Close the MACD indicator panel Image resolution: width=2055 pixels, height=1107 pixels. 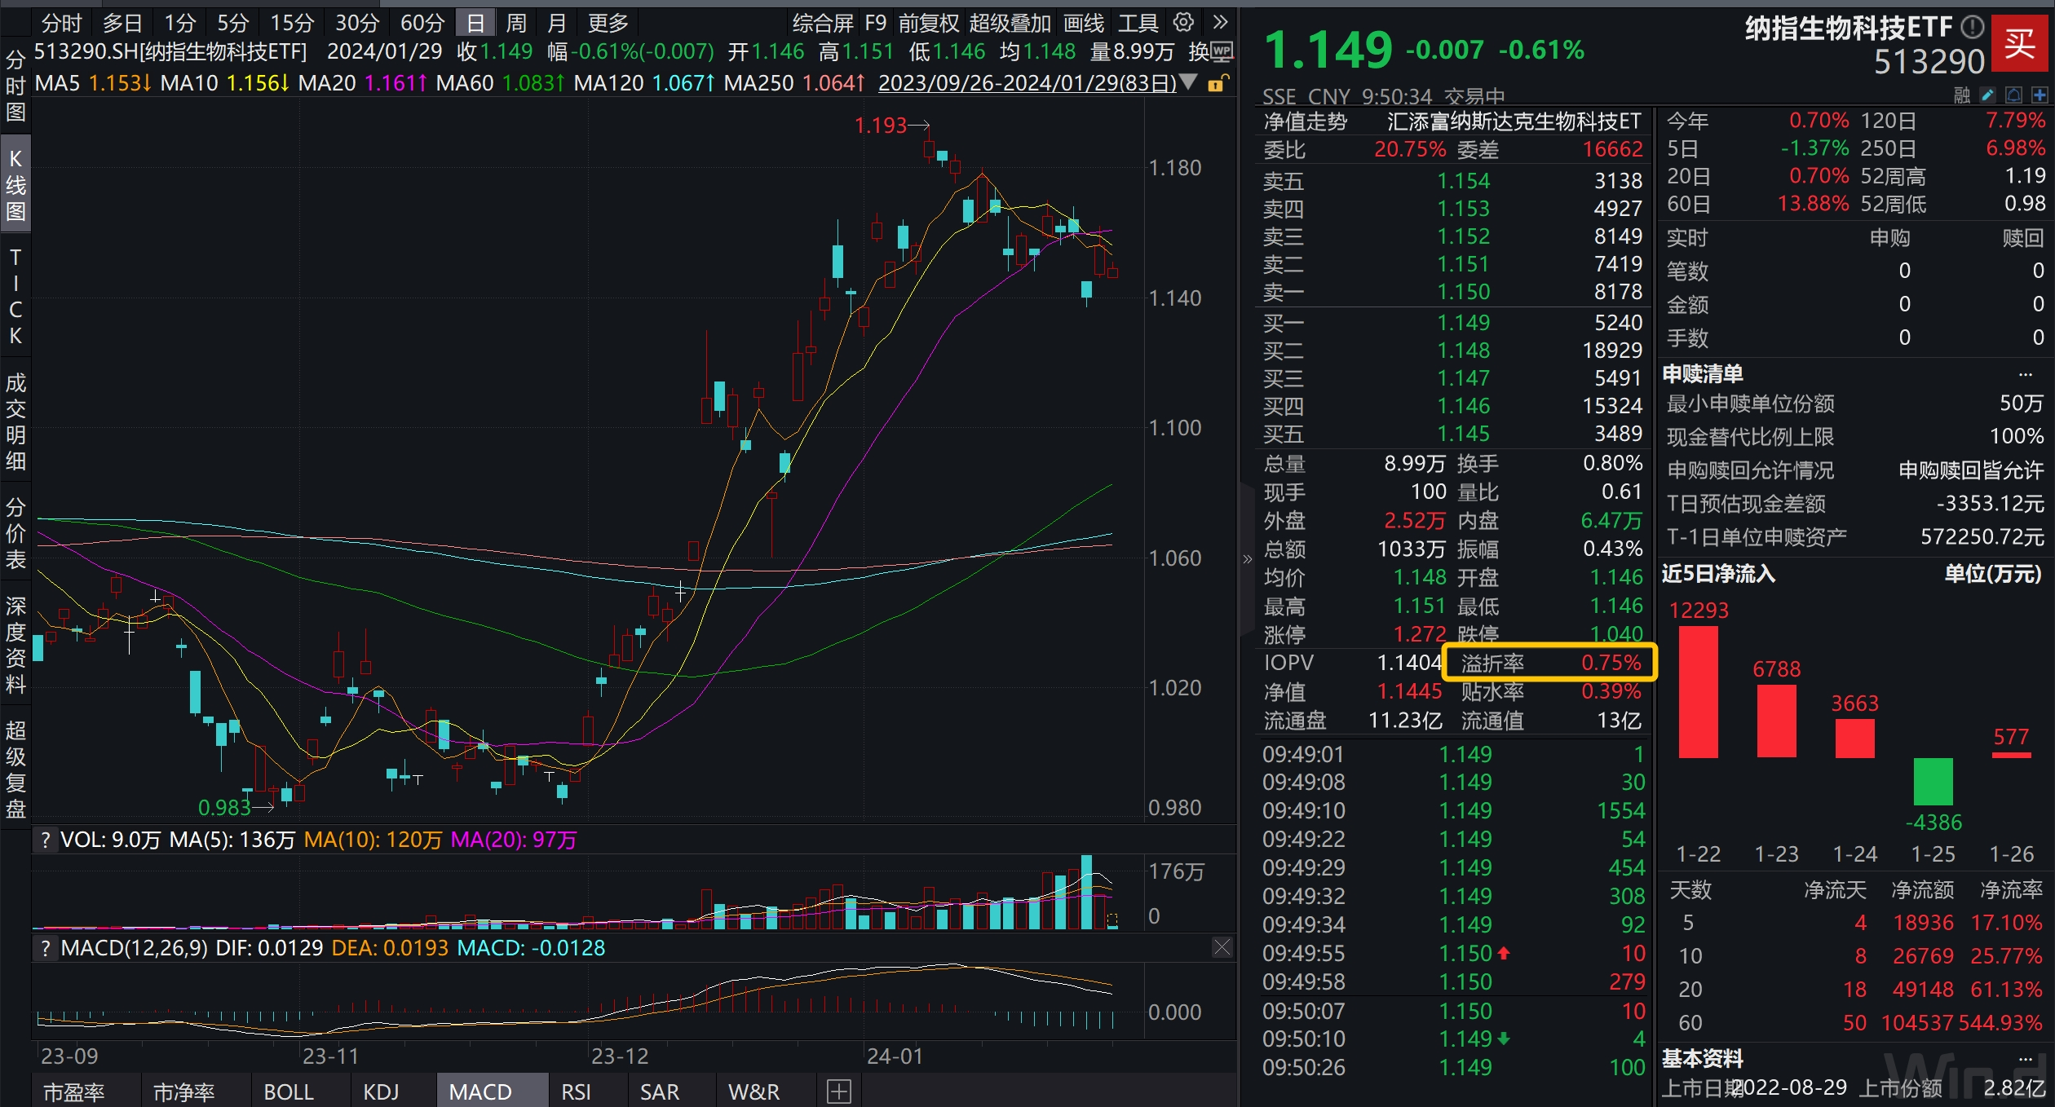(1222, 947)
